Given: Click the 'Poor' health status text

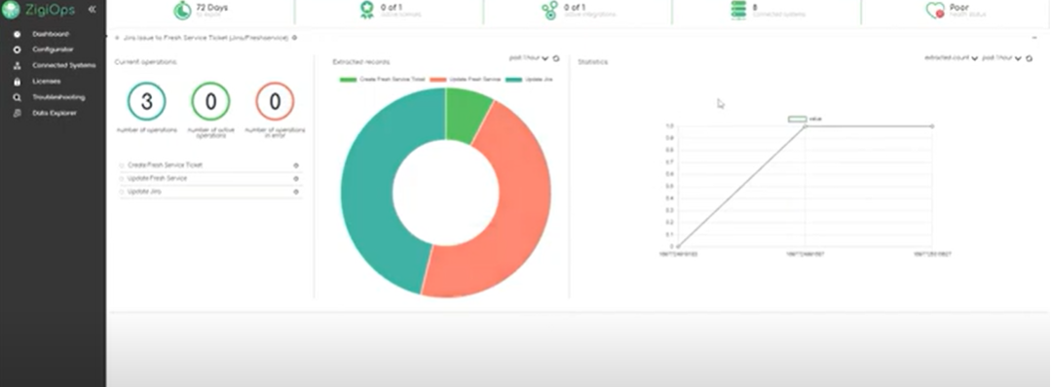Looking at the screenshot, I should pos(959,8).
